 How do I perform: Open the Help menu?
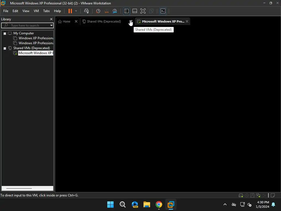(57, 11)
